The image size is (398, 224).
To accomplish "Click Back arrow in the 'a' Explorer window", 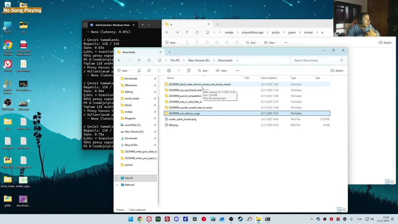I will pyautogui.click(x=167, y=32).
